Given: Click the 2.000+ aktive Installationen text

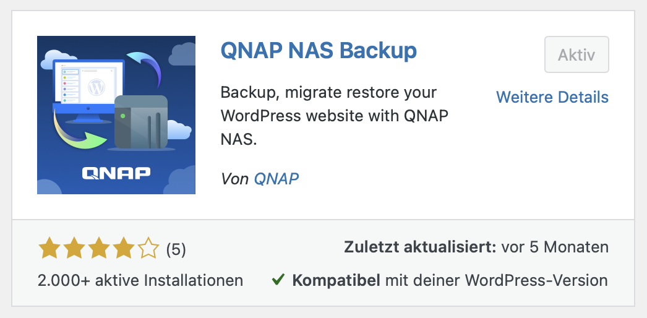Looking at the screenshot, I should tap(140, 280).
